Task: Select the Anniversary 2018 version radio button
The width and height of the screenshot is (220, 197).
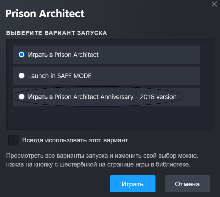Action: 21,97
